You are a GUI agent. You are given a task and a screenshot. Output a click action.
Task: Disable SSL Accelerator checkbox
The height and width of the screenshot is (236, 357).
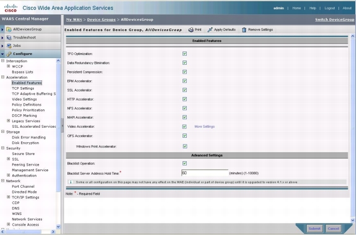tap(184, 90)
